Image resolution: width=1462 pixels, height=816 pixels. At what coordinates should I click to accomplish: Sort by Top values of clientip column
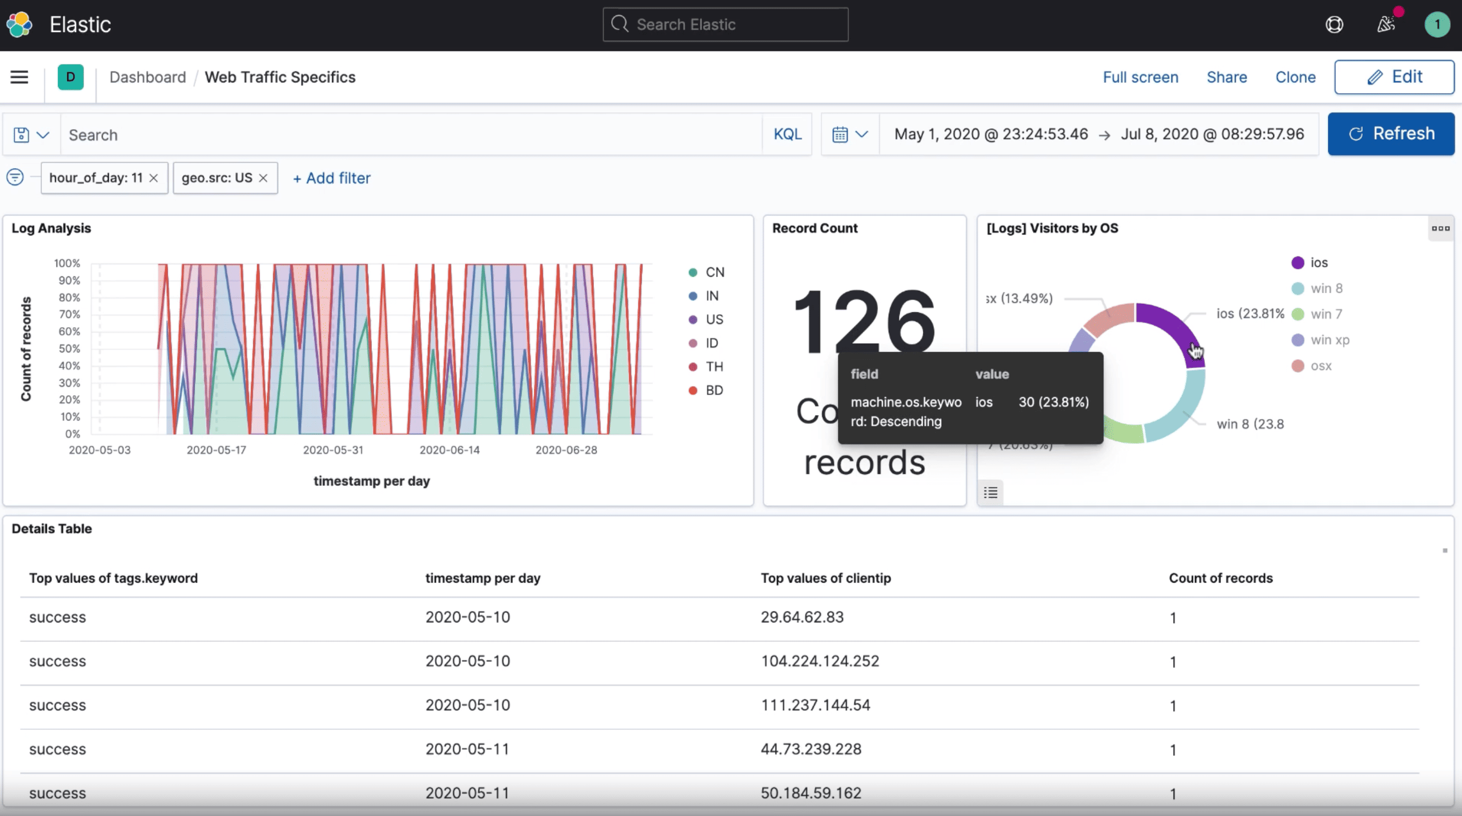click(826, 578)
